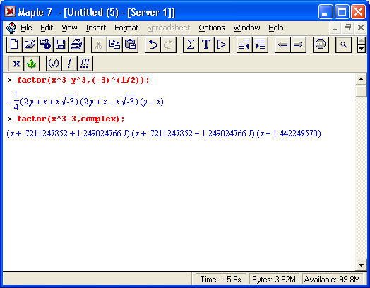Click the worksheet vertical scrollbar up arrow

tap(361, 80)
